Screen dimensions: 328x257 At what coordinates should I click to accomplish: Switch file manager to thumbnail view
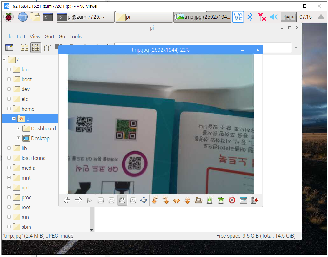click(36, 48)
